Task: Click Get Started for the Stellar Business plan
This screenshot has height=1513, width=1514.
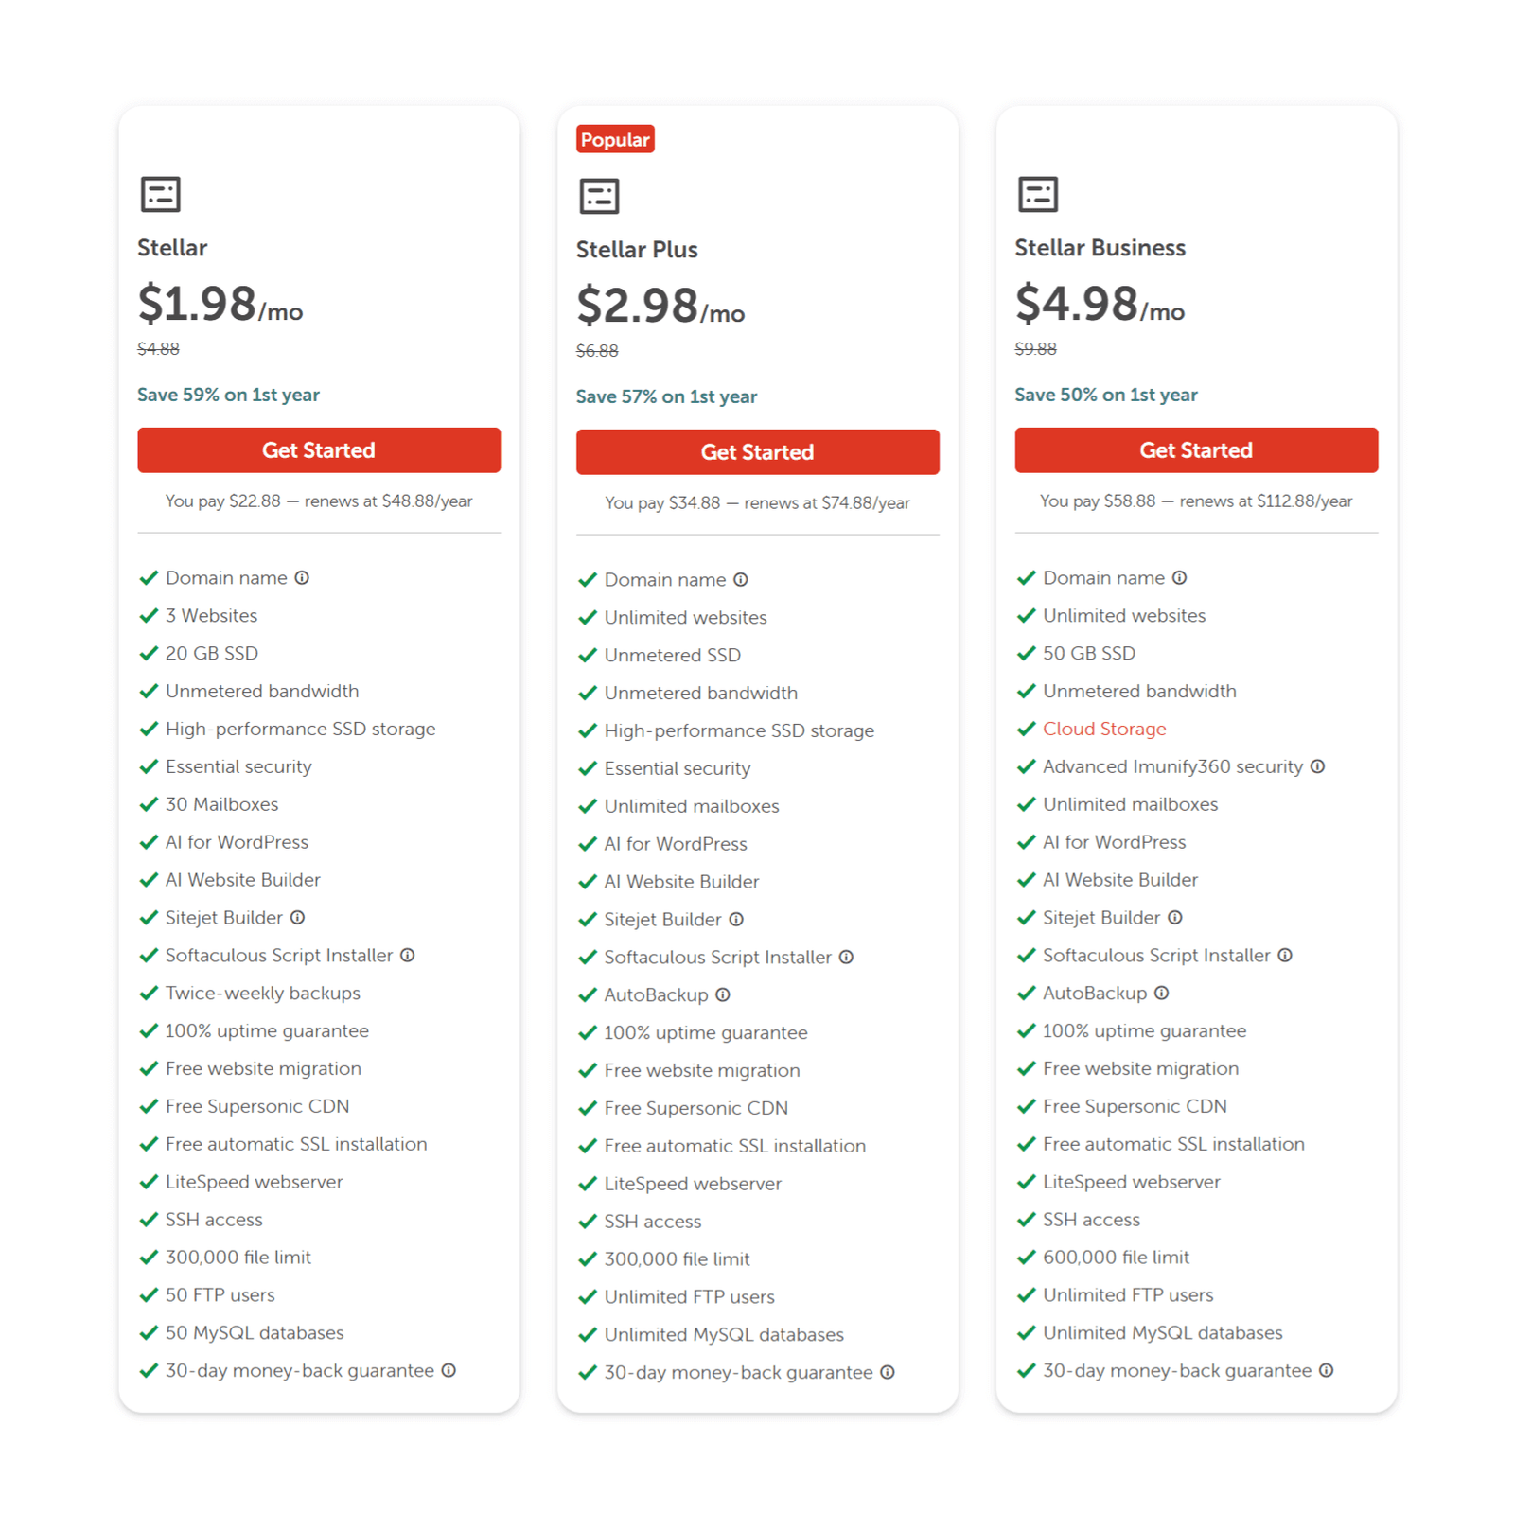Action: (x=1195, y=449)
